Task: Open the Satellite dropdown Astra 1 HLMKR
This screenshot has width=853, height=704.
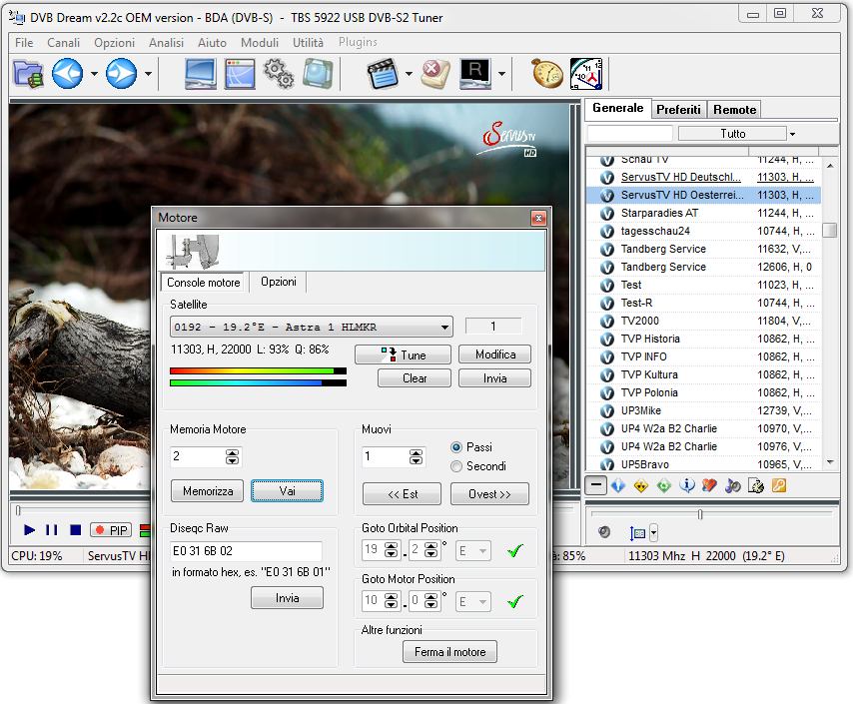Action: (312, 327)
